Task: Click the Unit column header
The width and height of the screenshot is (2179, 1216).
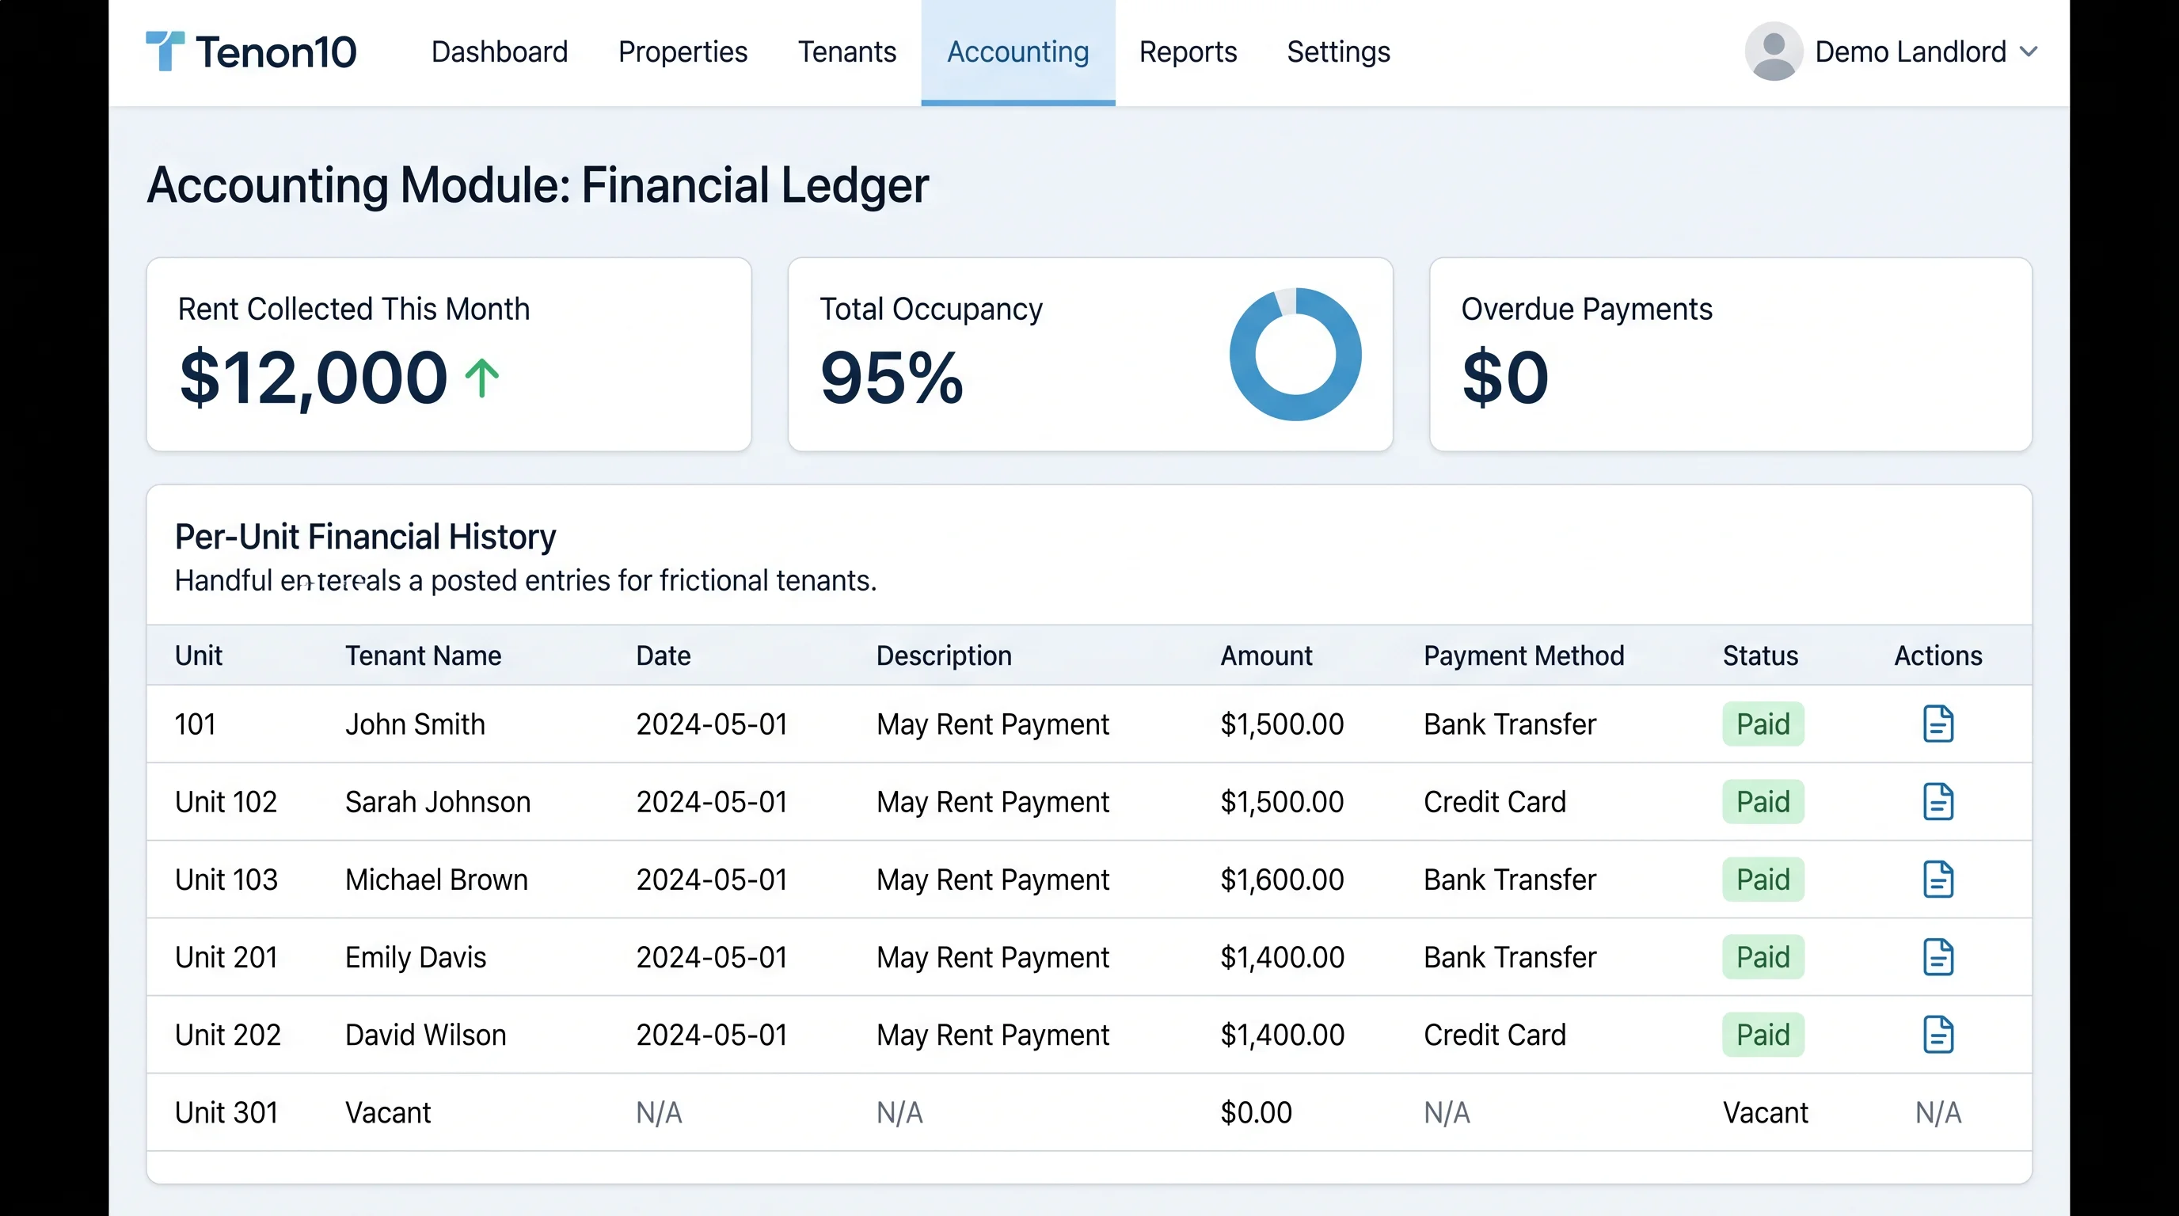Action: pyautogui.click(x=198, y=655)
